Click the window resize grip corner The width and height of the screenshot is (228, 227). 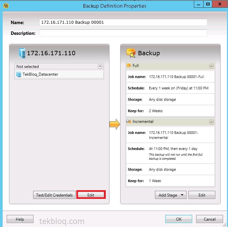(x=225, y=225)
